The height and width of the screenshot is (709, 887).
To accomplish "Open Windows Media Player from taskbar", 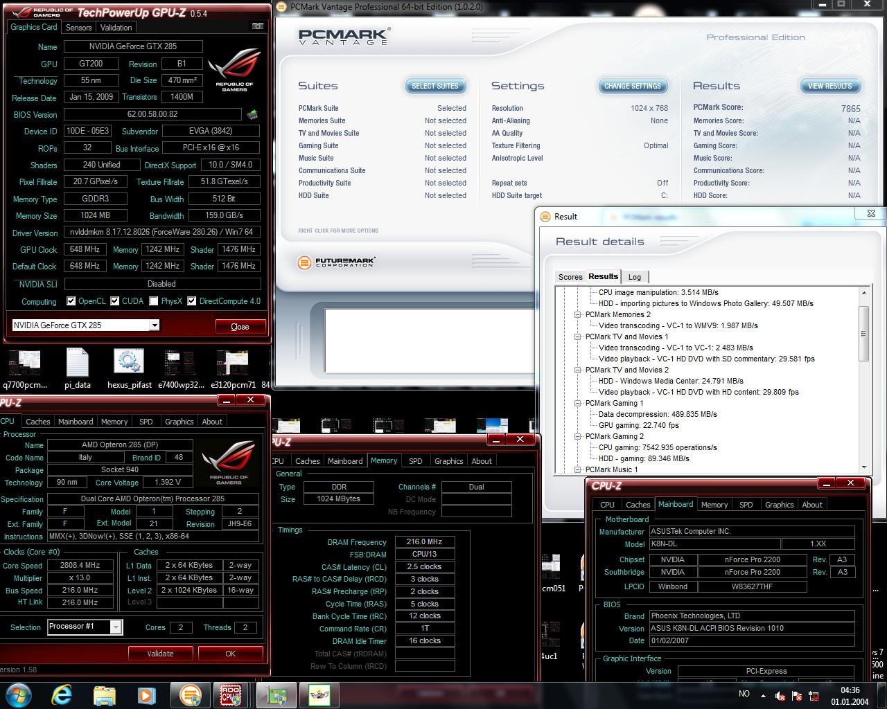I will [146, 694].
